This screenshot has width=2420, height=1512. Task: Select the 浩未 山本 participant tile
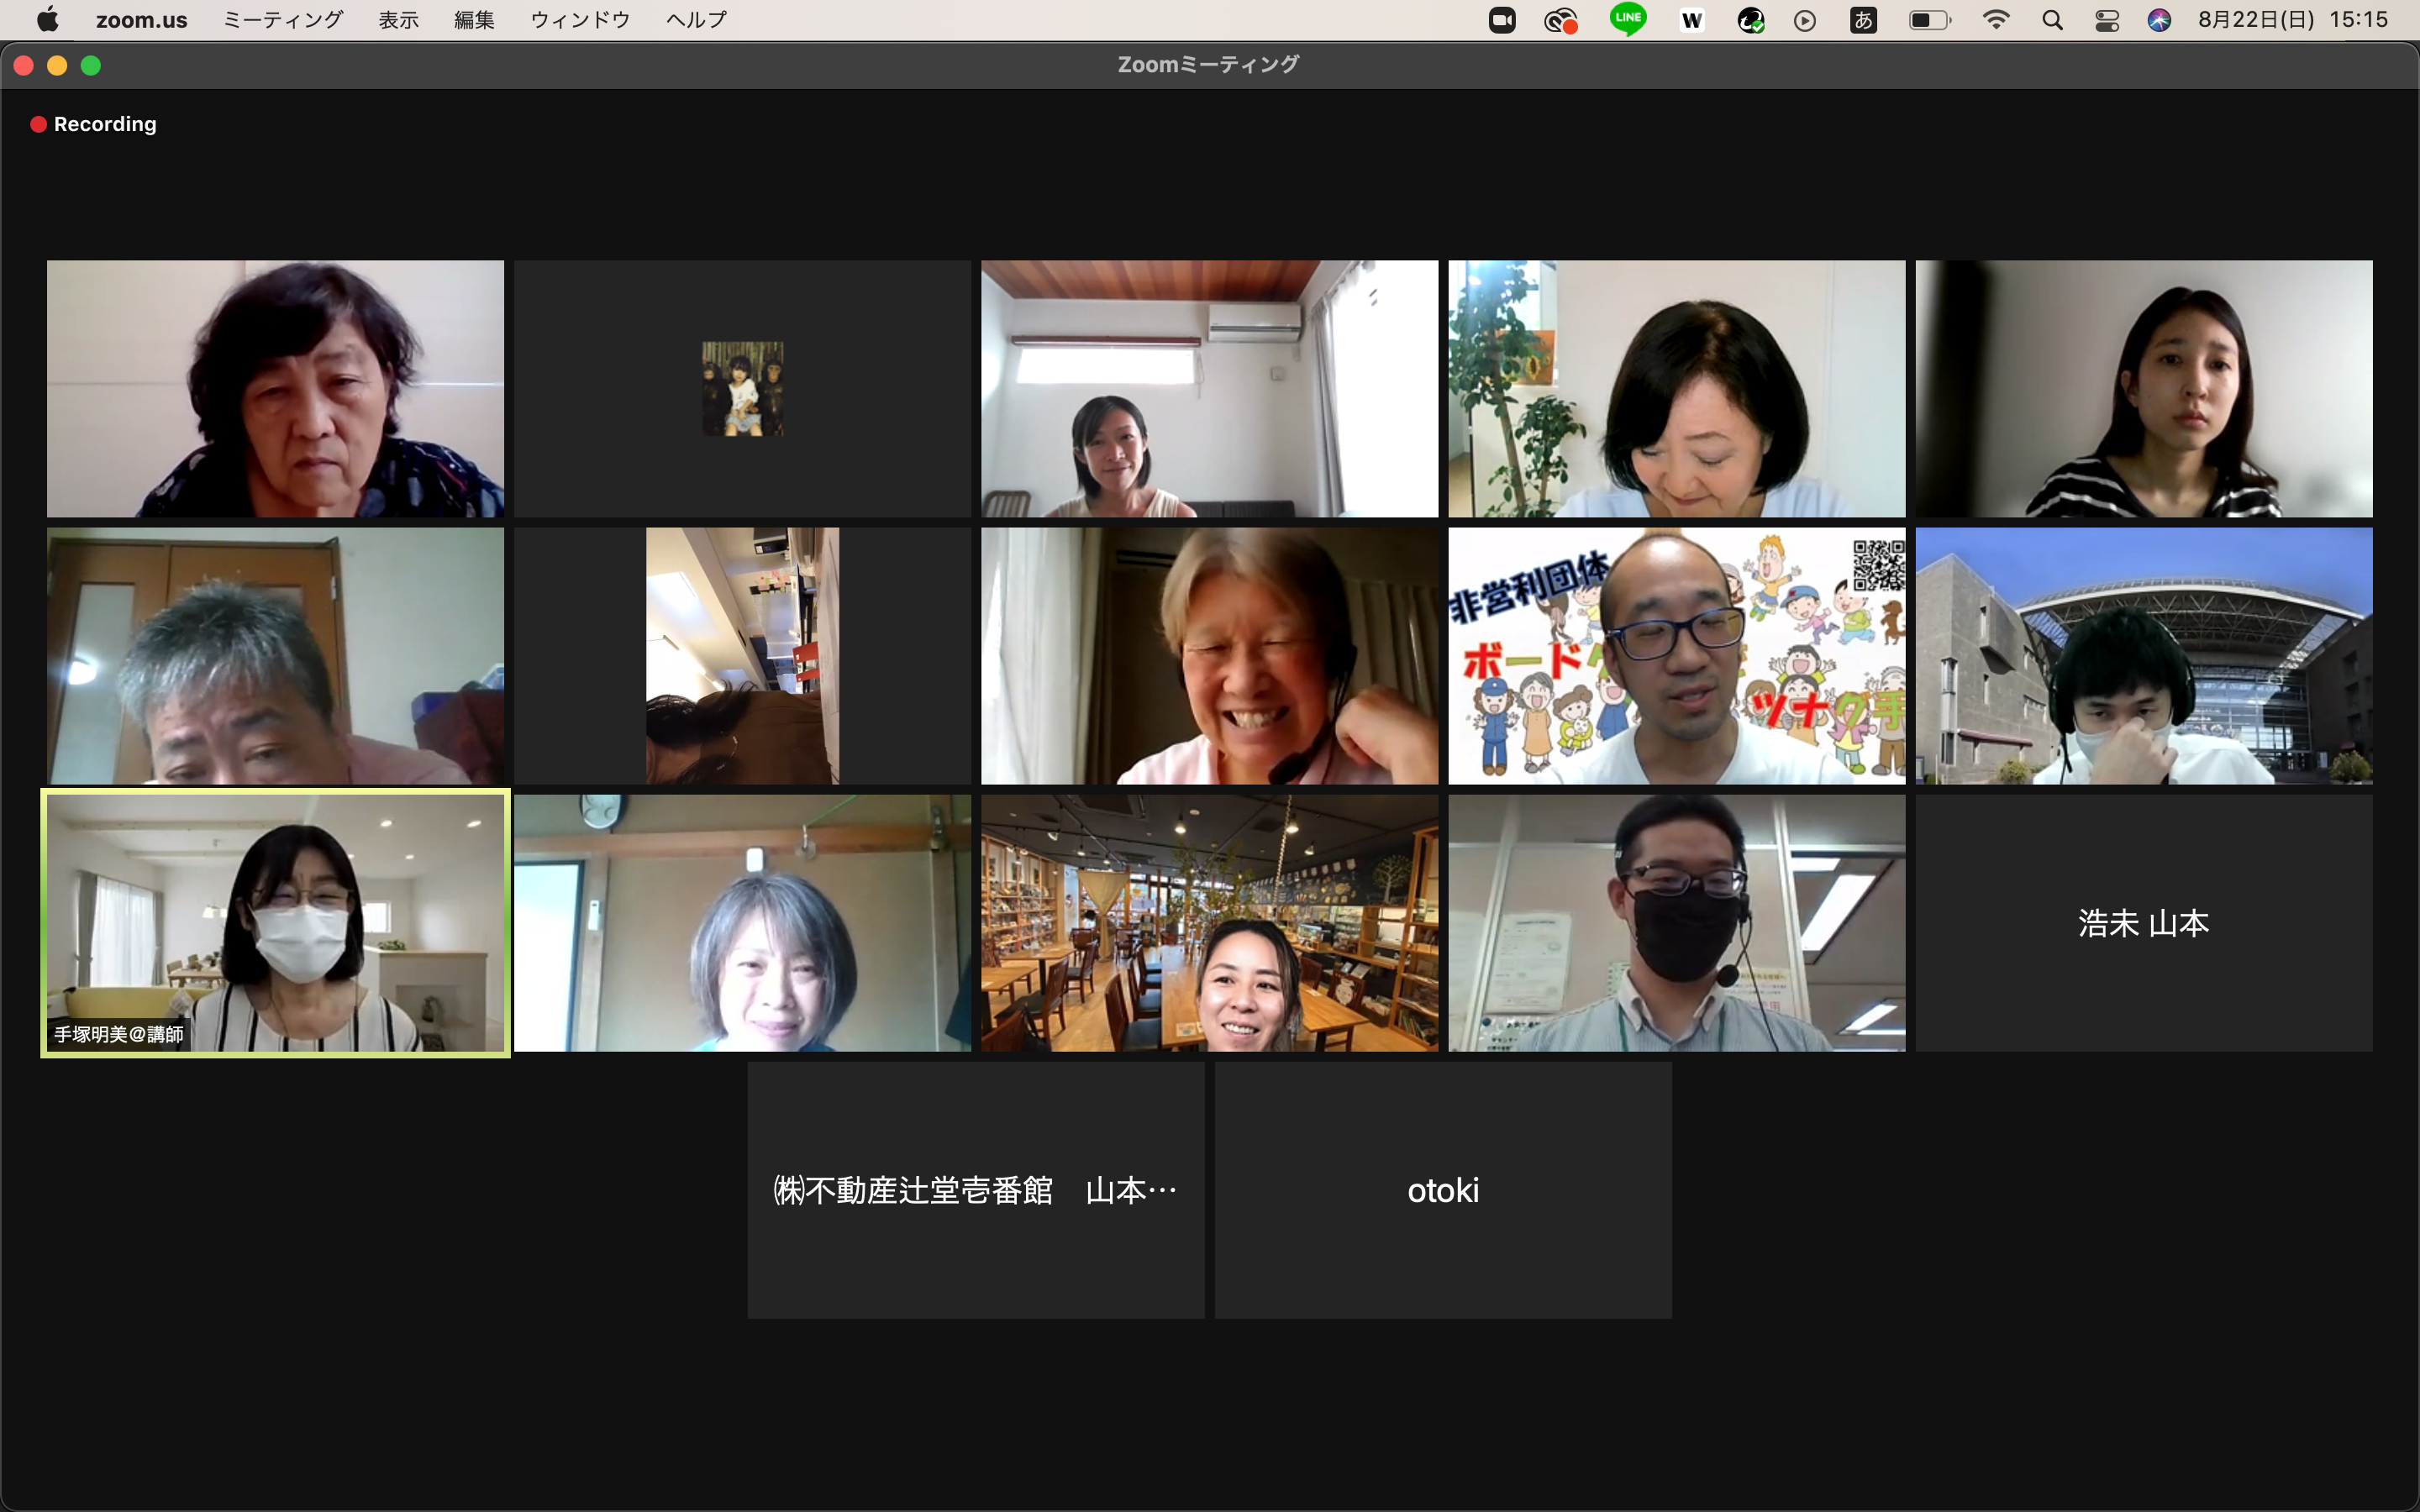coord(2143,922)
